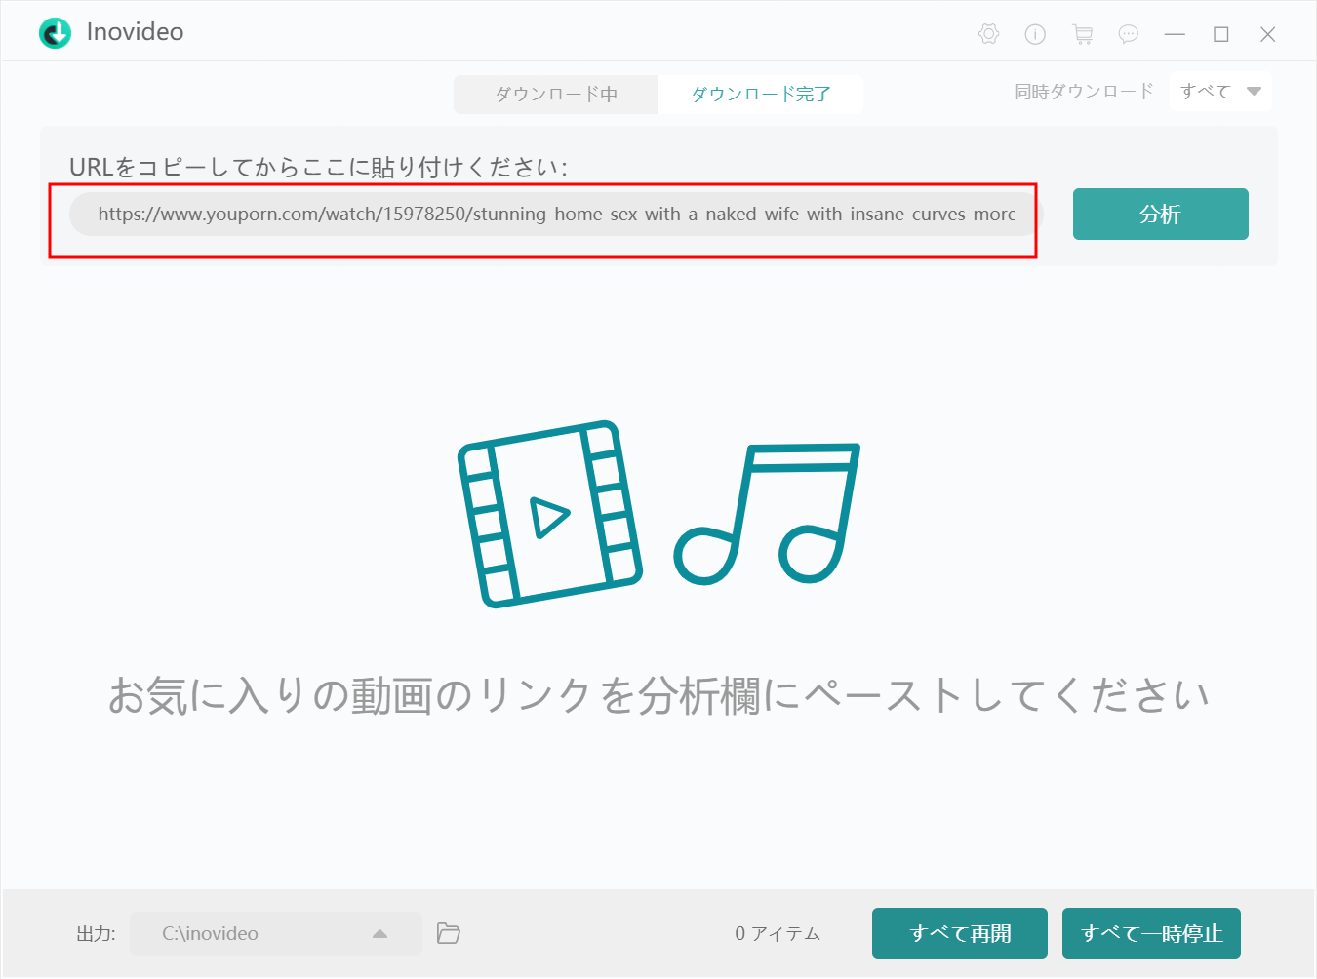Maximize the Inovideo window

[x=1220, y=34]
